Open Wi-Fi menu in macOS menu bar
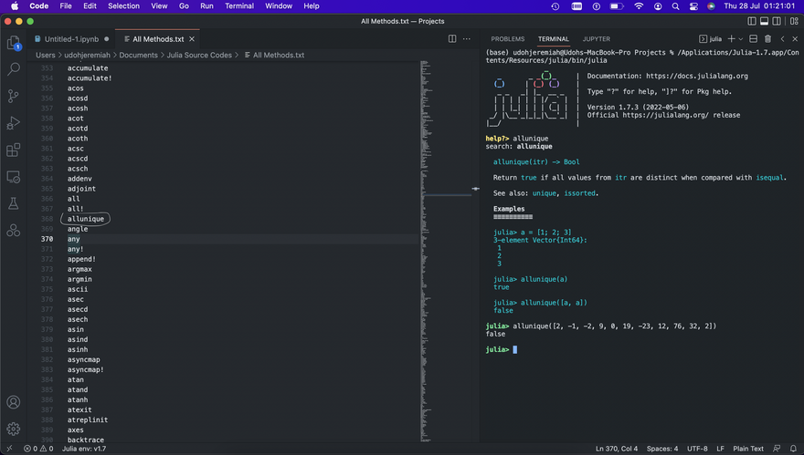 [639, 6]
